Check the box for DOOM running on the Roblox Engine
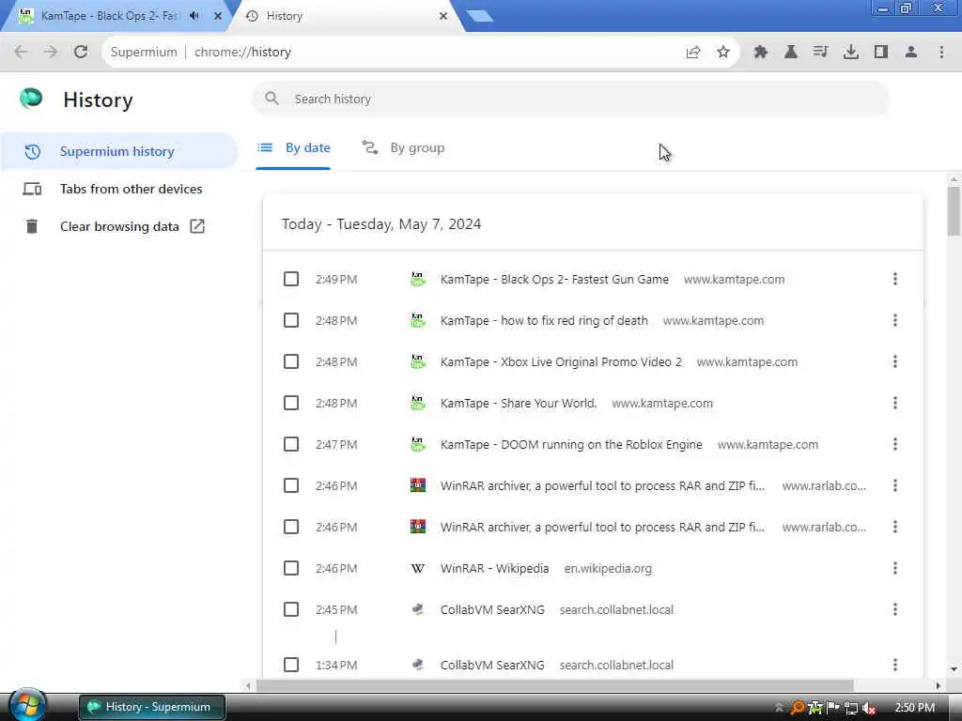The width and height of the screenshot is (962, 721). tap(291, 444)
